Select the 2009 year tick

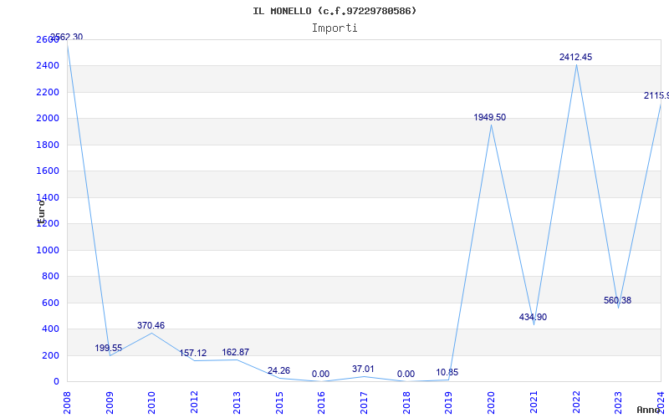[110, 402]
